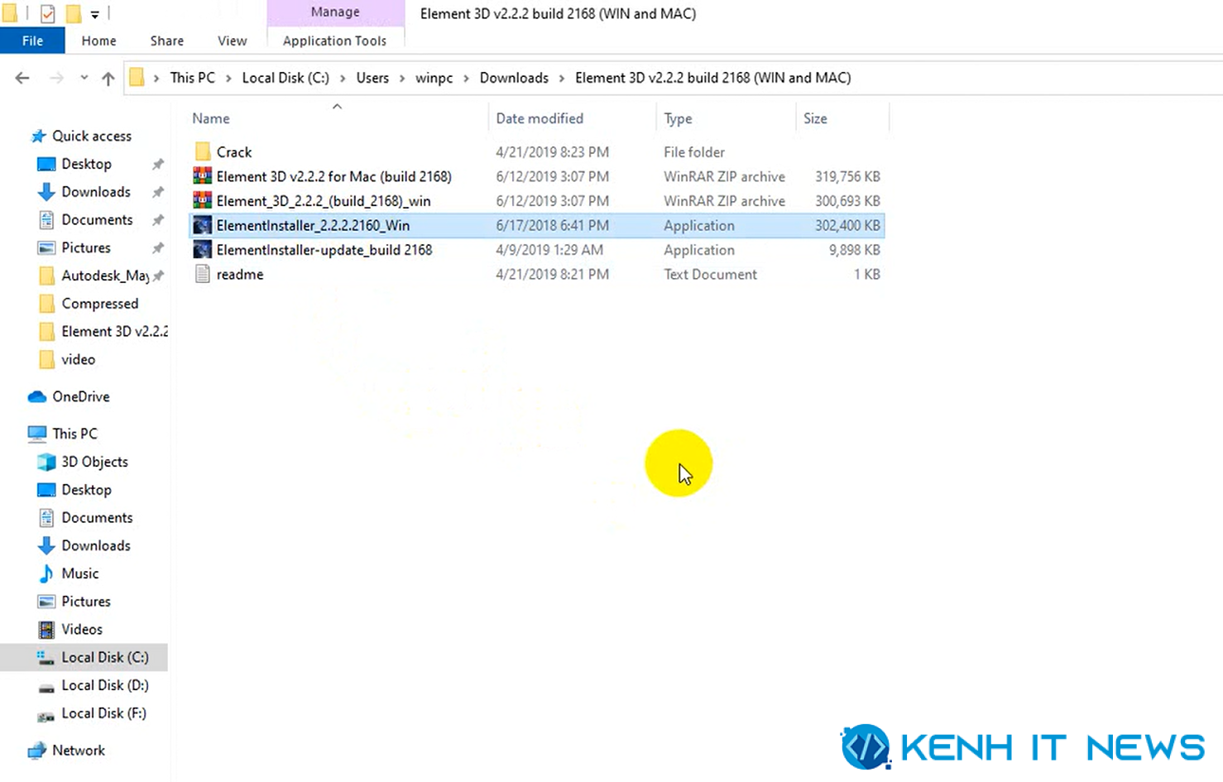The width and height of the screenshot is (1223, 782).
Task: Expand chevron after Local Disk (C:) in path
Action: 343,78
